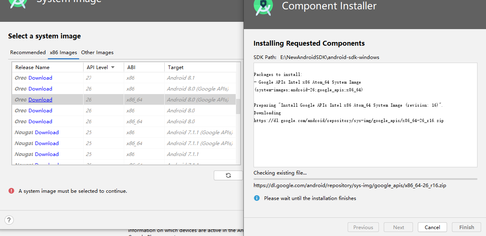Click the 'Please wait until the installation finishes' text
486x236 pixels.
310,198
